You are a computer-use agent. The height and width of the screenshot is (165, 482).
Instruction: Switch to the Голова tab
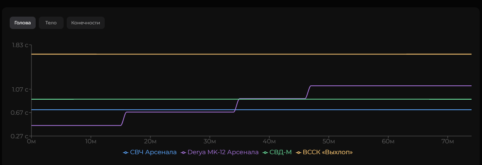pyautogui.click(x=22, y=23)
